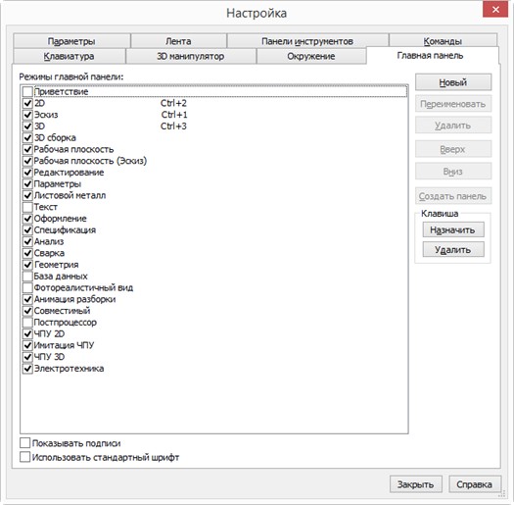This screenshot has height=505, width=514.
Task: Close the Настройка dialog with X
Action: [495, 10]
